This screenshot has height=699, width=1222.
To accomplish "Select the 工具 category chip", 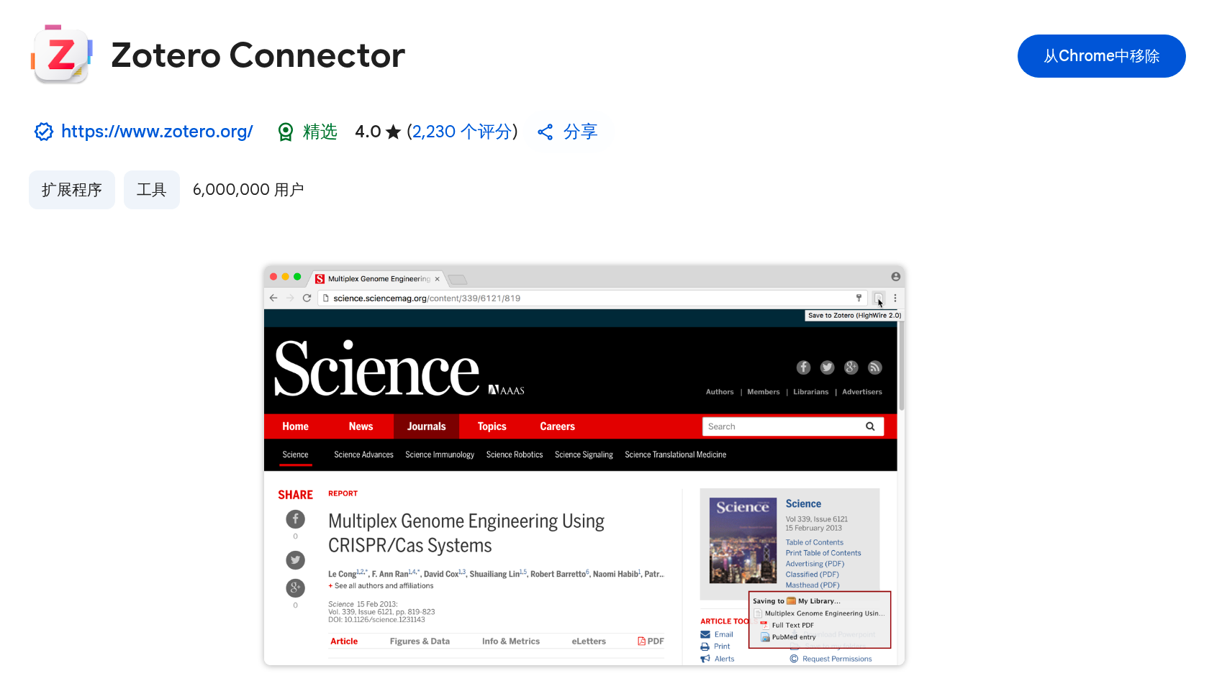I will (152, 190).
